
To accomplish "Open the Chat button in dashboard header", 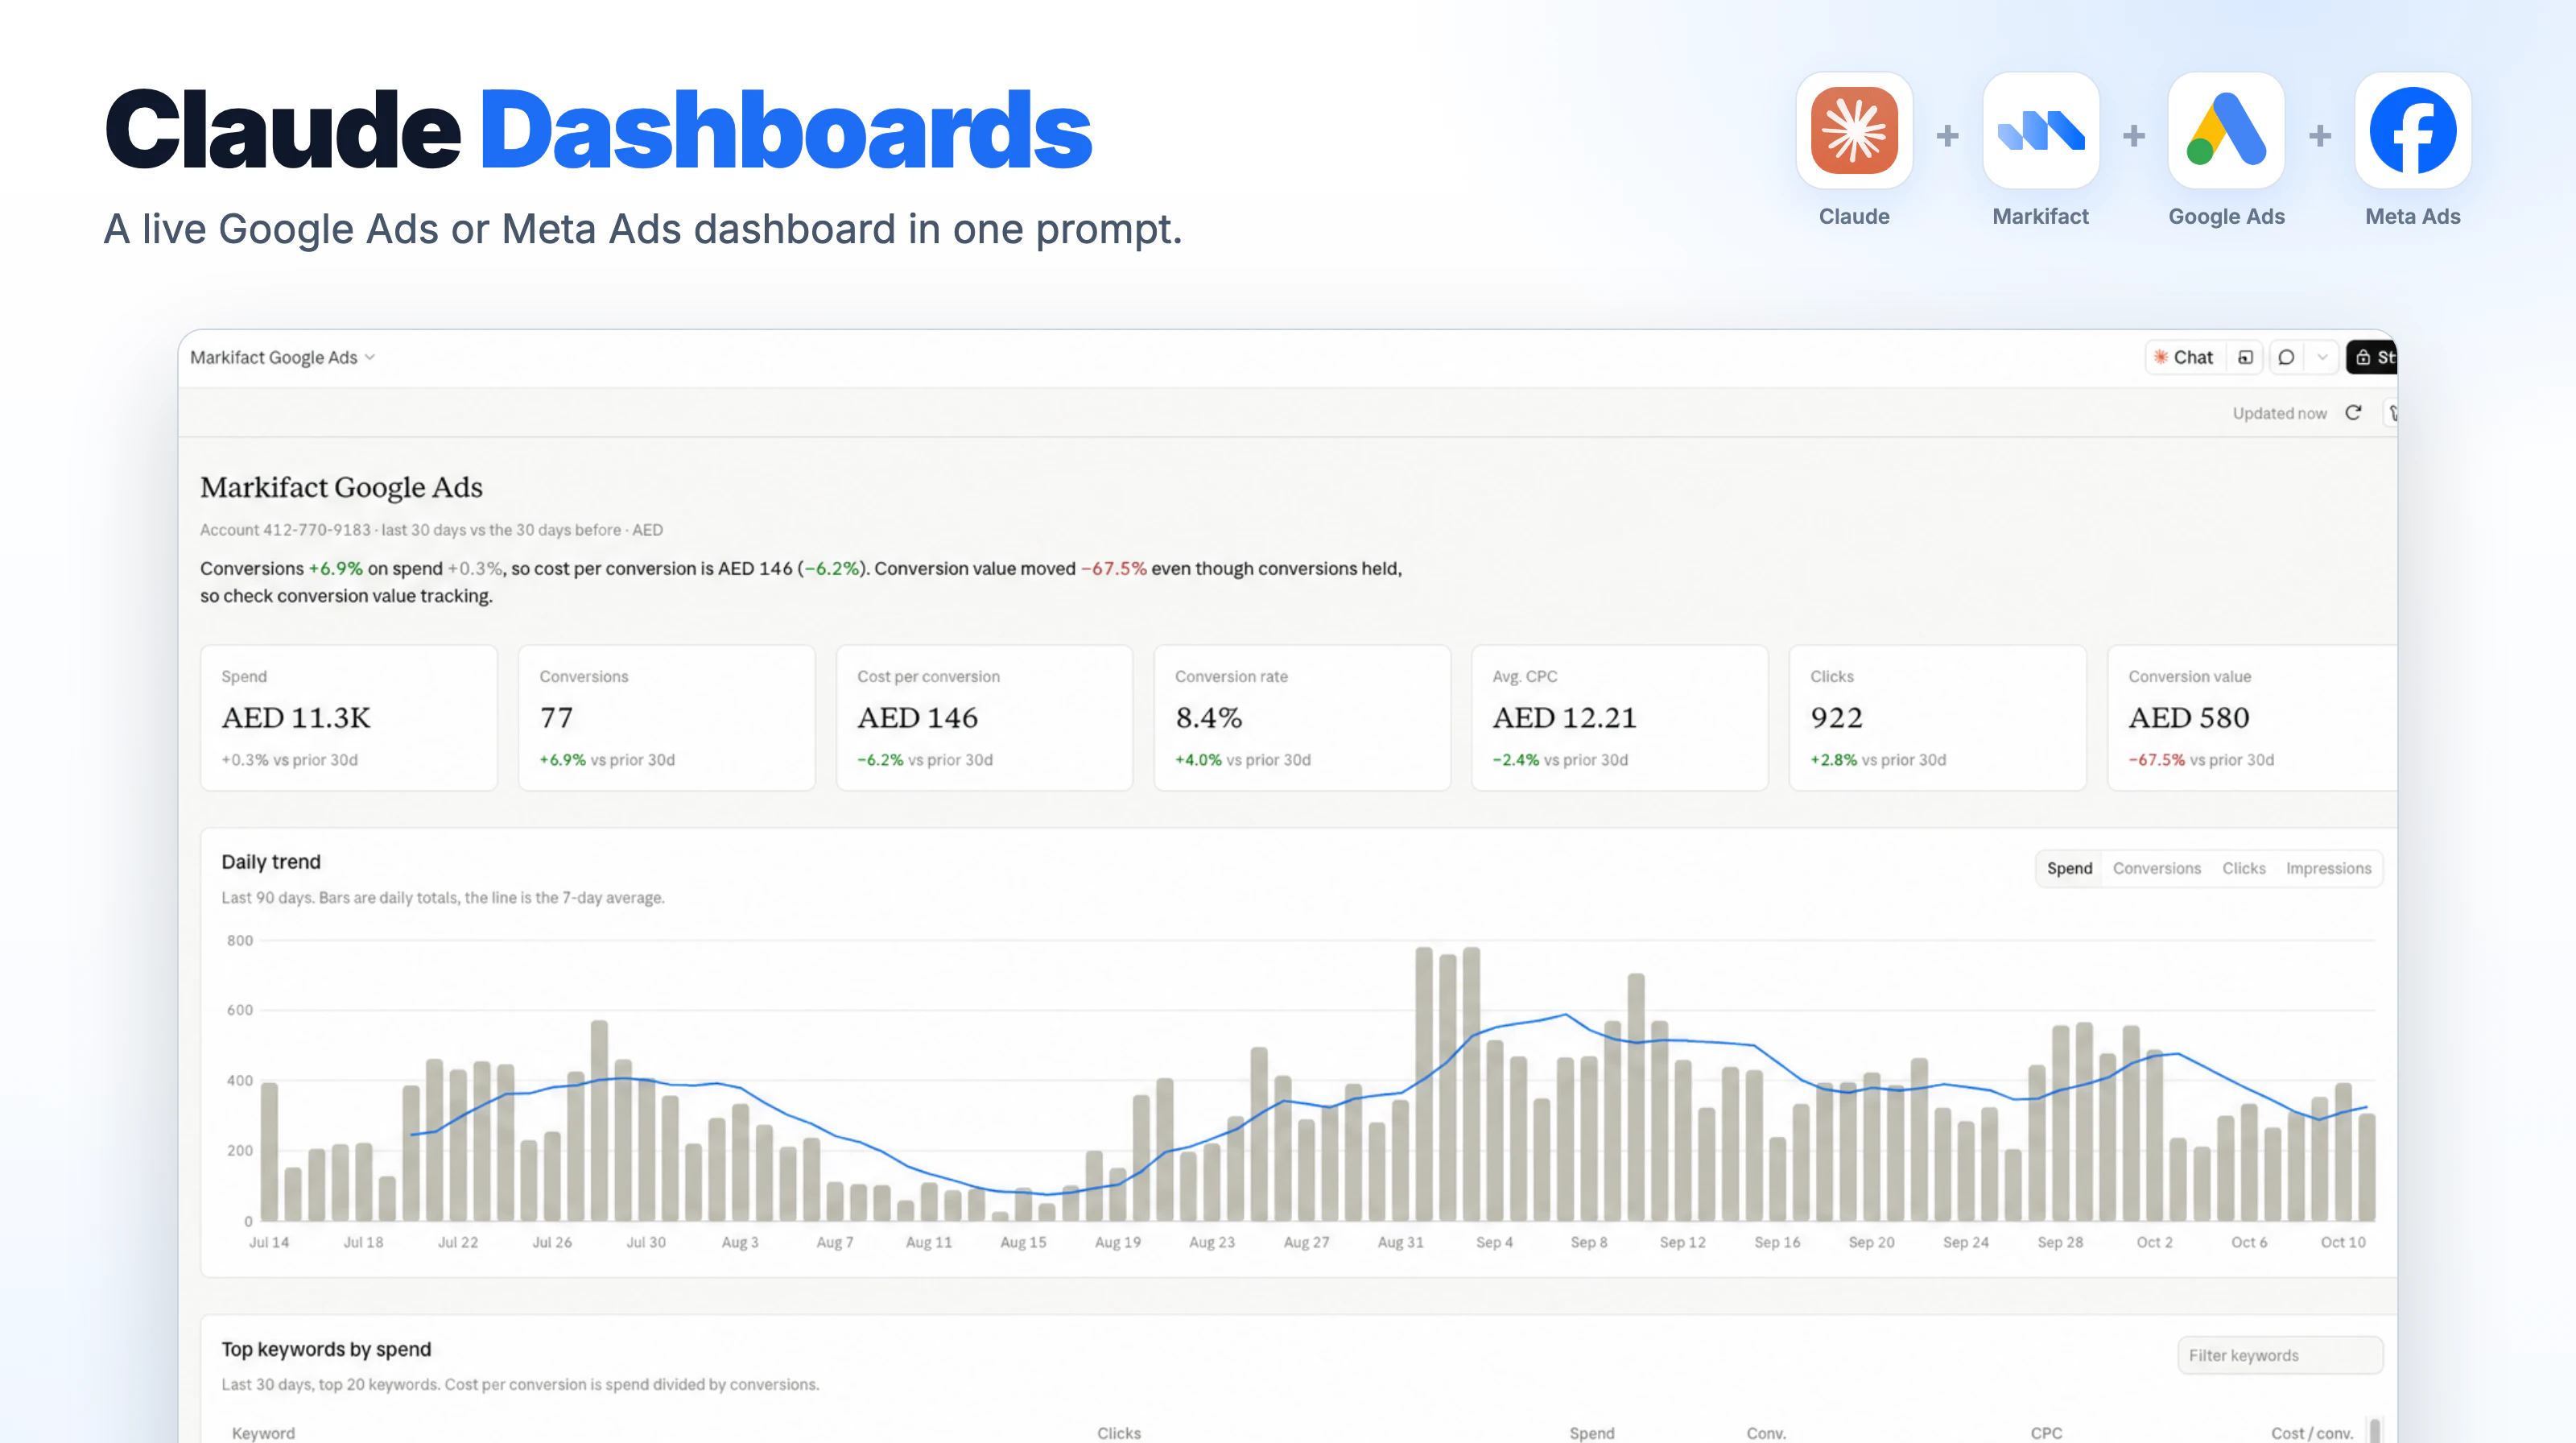I will pos(2184,357).
